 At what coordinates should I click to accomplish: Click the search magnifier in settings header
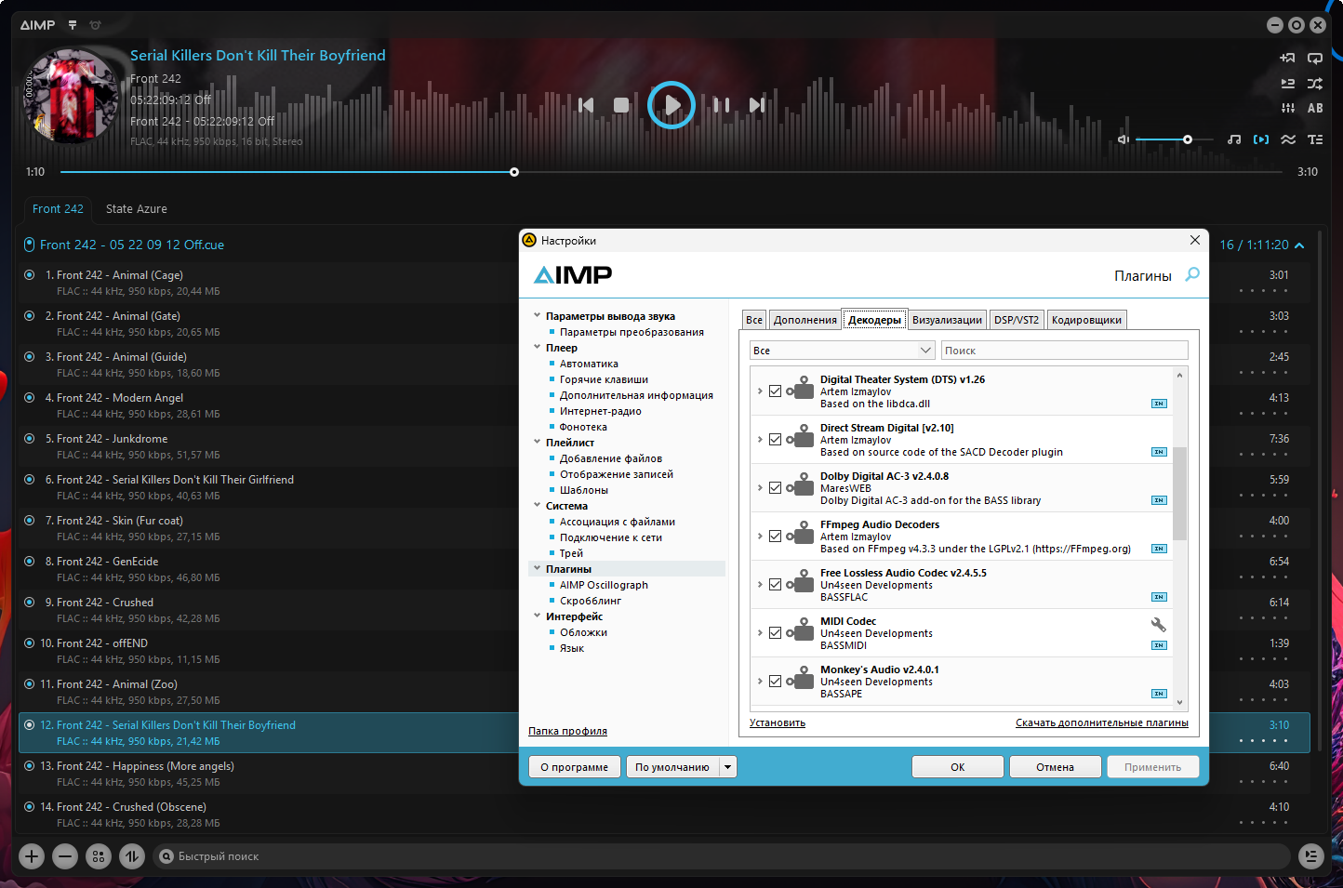coord(1192,274)
